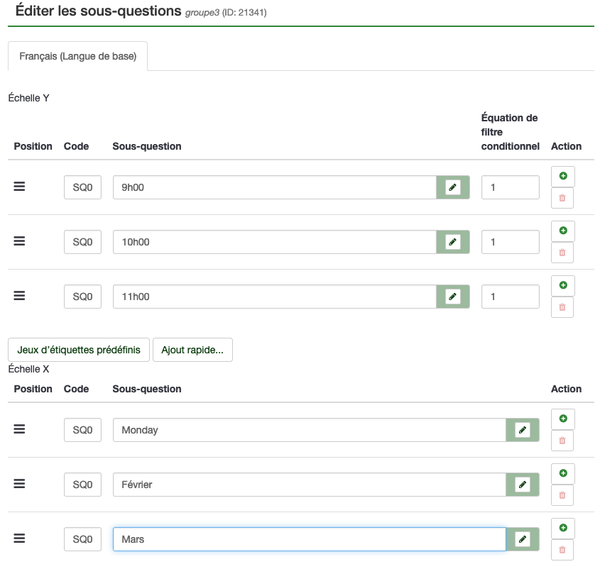Add a row after Monday with plus icon
Screen dimensions: 600x569
562,419
